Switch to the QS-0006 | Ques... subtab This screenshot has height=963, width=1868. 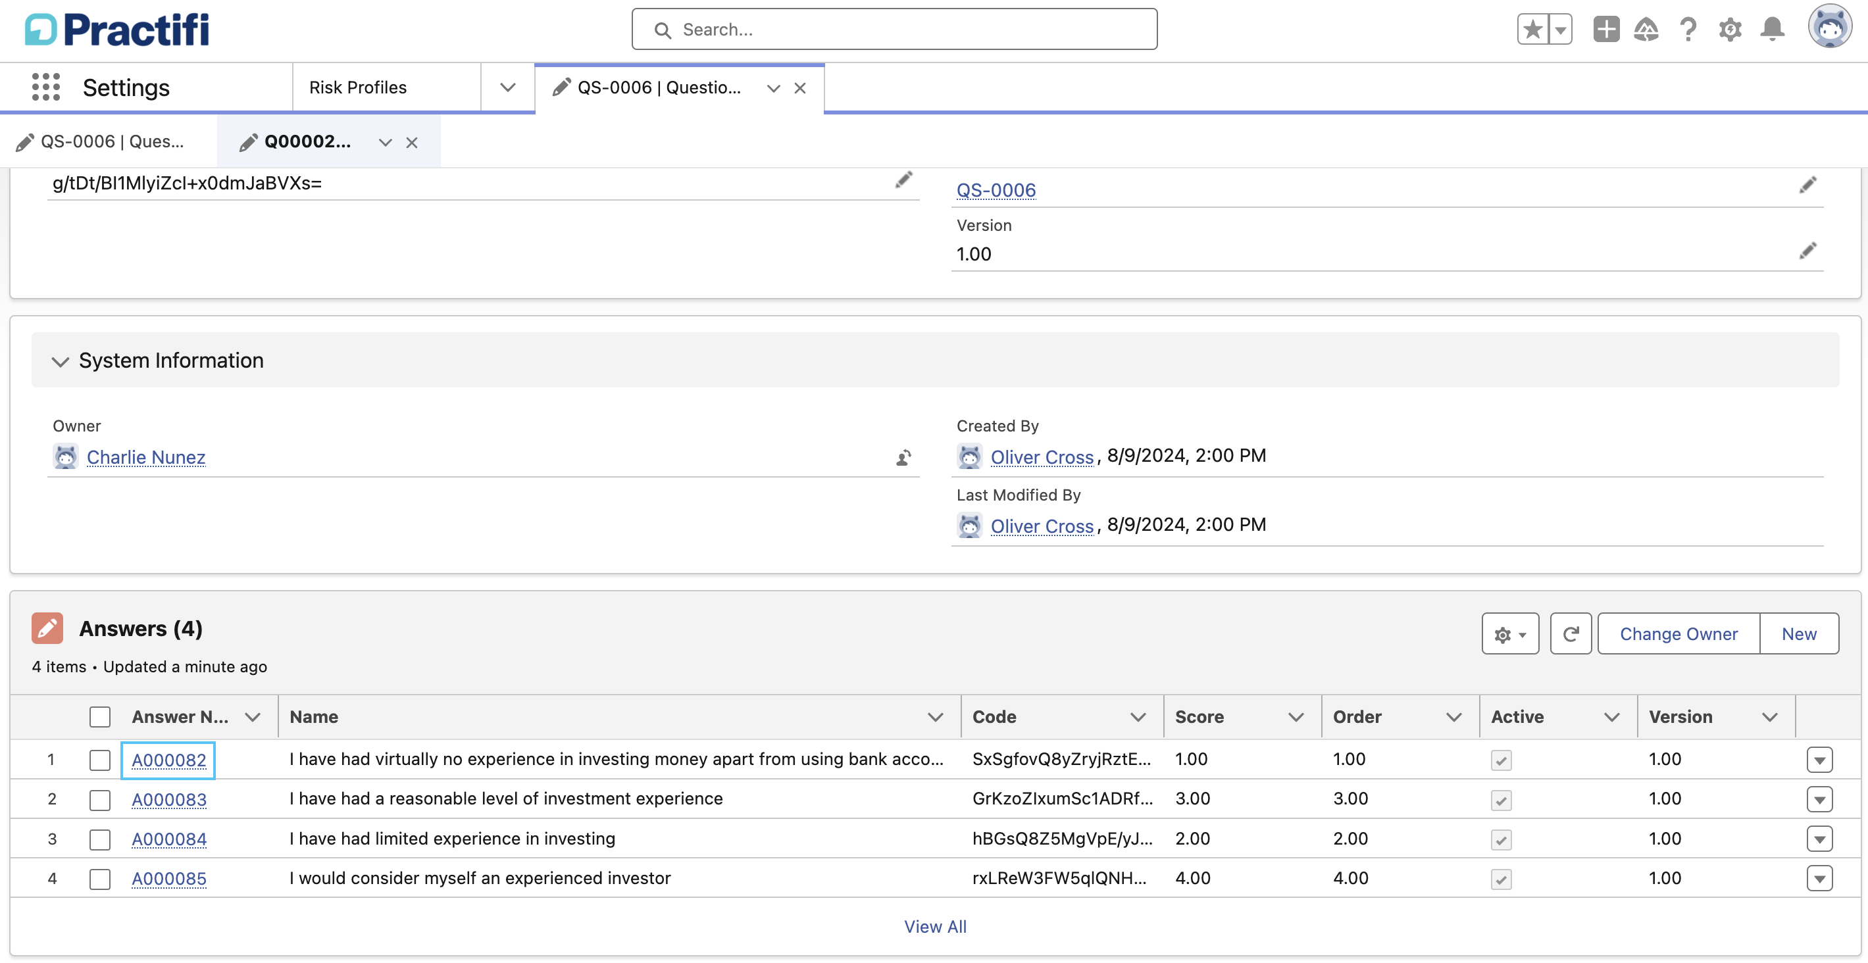point(109,141)
